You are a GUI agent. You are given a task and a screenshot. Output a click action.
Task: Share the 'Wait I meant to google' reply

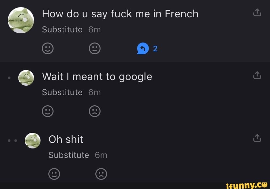[257, 76]
